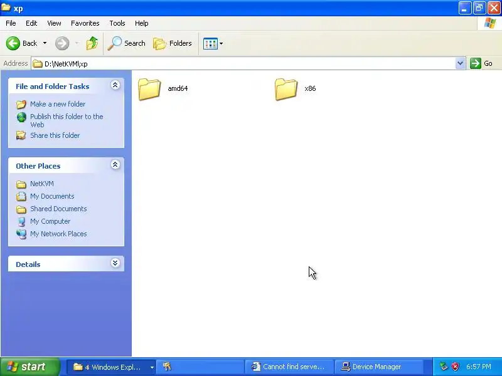Click the Start button

coord(30,367)
